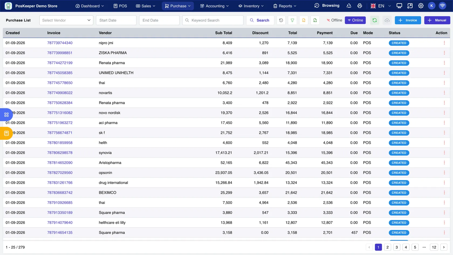This screenshot has width=453, height=255.
Task: Click the wifi connection status icon
Action: tap(442, 6)
